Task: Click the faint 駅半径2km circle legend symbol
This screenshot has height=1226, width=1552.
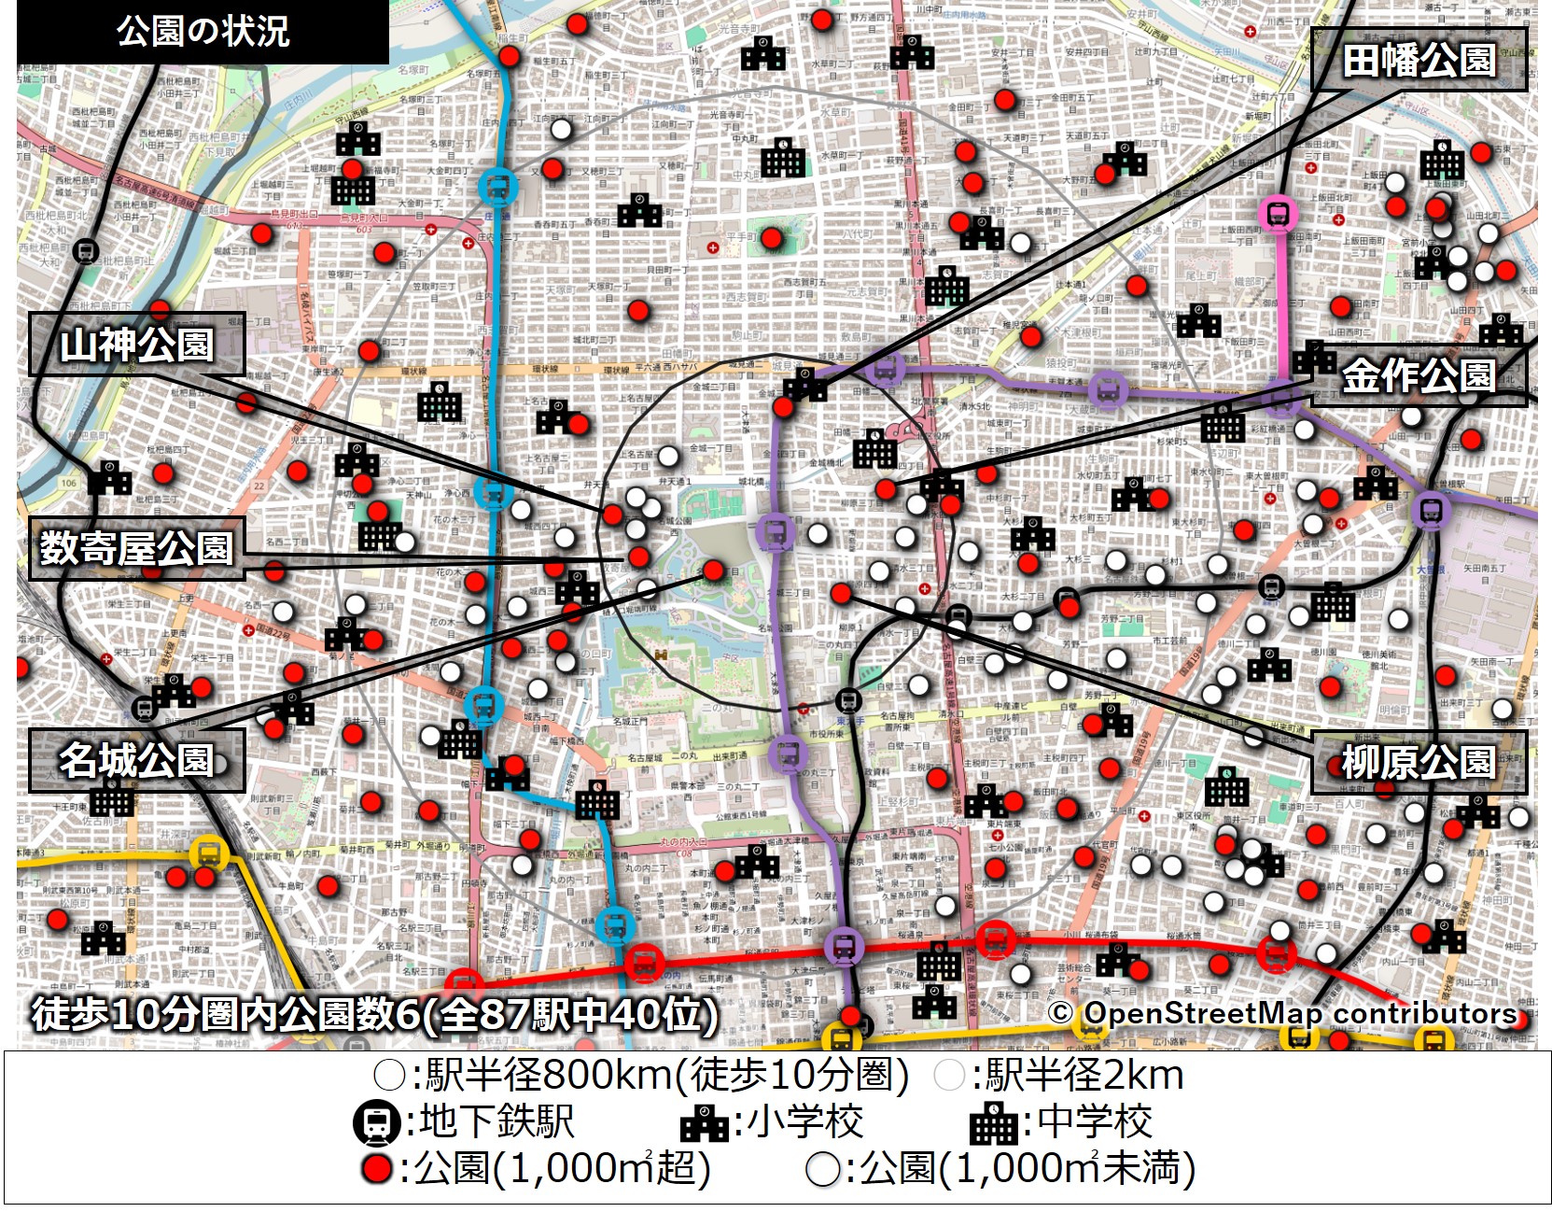Action: 948,1076
